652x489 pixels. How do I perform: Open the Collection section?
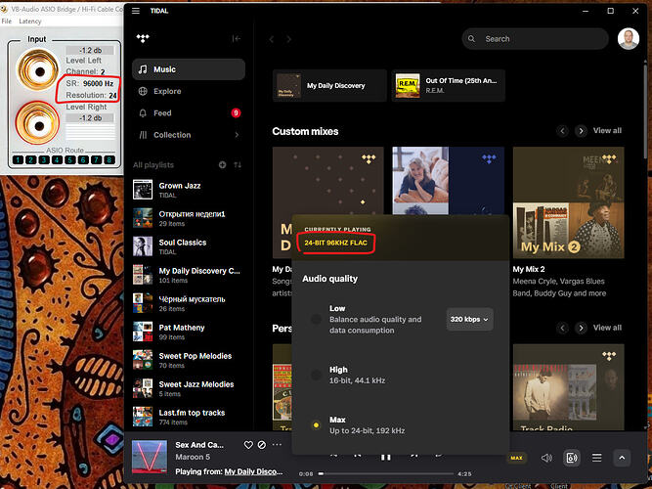189,135
